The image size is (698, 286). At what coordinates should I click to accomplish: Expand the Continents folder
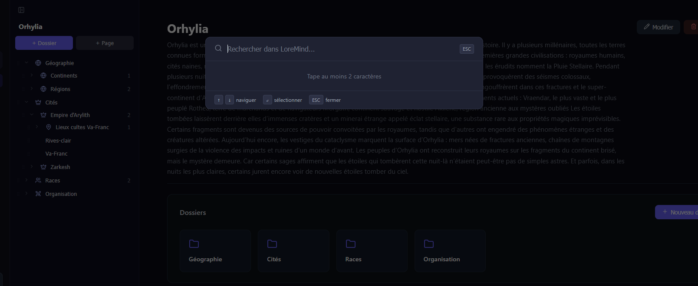(x=32, y=75)
